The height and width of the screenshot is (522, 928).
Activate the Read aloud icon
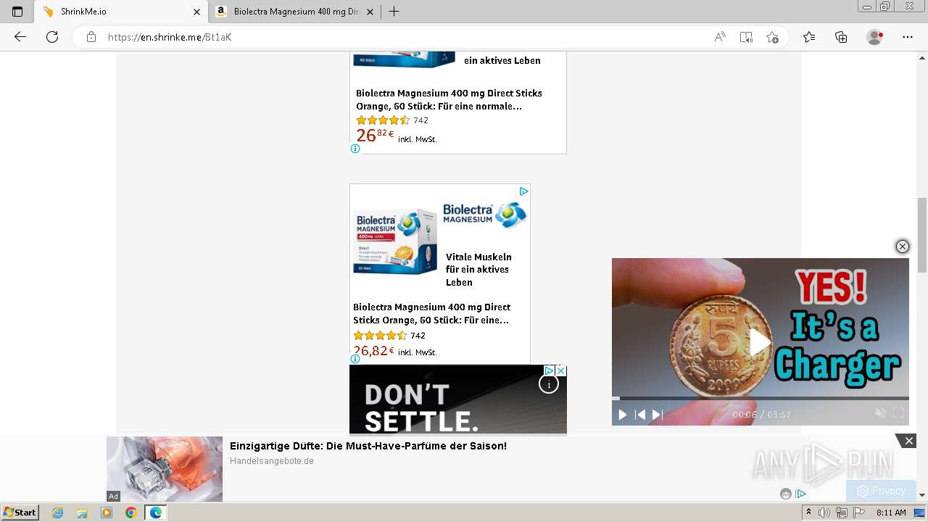click(x=720, y=37)
